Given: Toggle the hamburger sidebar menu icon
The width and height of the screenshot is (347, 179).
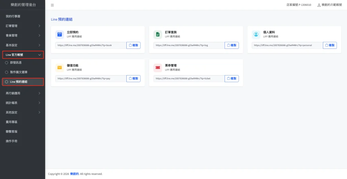Looking at the screenshot, I should (x=52, y=5).
